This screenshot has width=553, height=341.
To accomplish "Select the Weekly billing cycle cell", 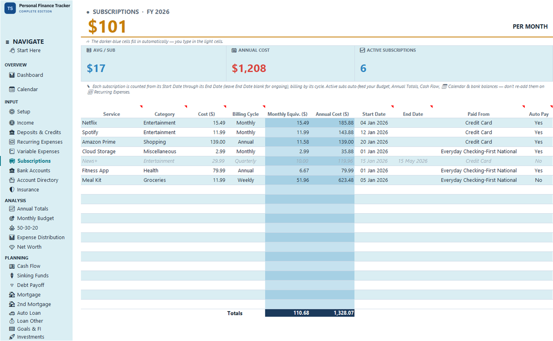I will point(246,180).
